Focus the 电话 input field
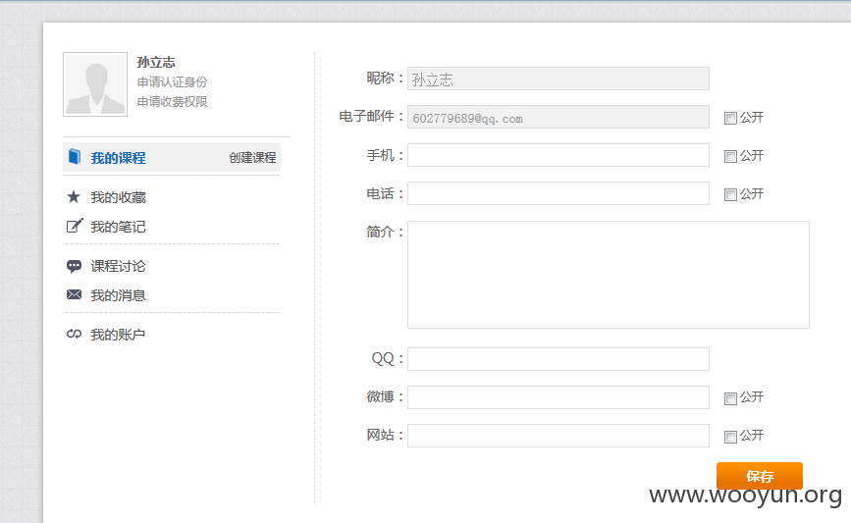The height and width of the screenshot is (523, 851). pyautogui.click(x=558, y=193)
